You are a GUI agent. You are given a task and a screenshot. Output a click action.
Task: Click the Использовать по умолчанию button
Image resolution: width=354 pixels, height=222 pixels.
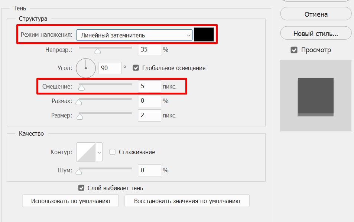71,201
